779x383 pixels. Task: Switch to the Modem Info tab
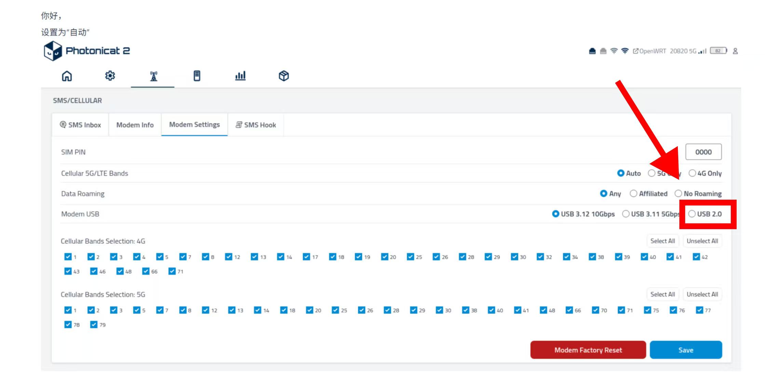(x=135, y=125)
